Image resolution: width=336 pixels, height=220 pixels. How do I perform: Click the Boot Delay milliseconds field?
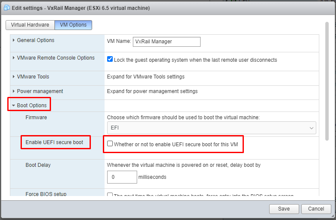tap(122, 177)
